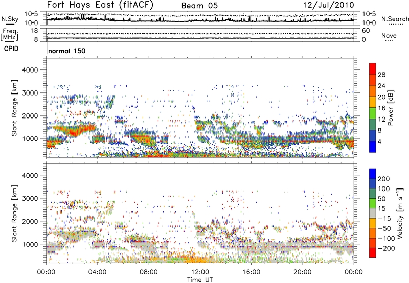This screenshot has width=409, height=283.
Task: Click the solid frequency line in the Freq panel
Action: coord(200,38)
